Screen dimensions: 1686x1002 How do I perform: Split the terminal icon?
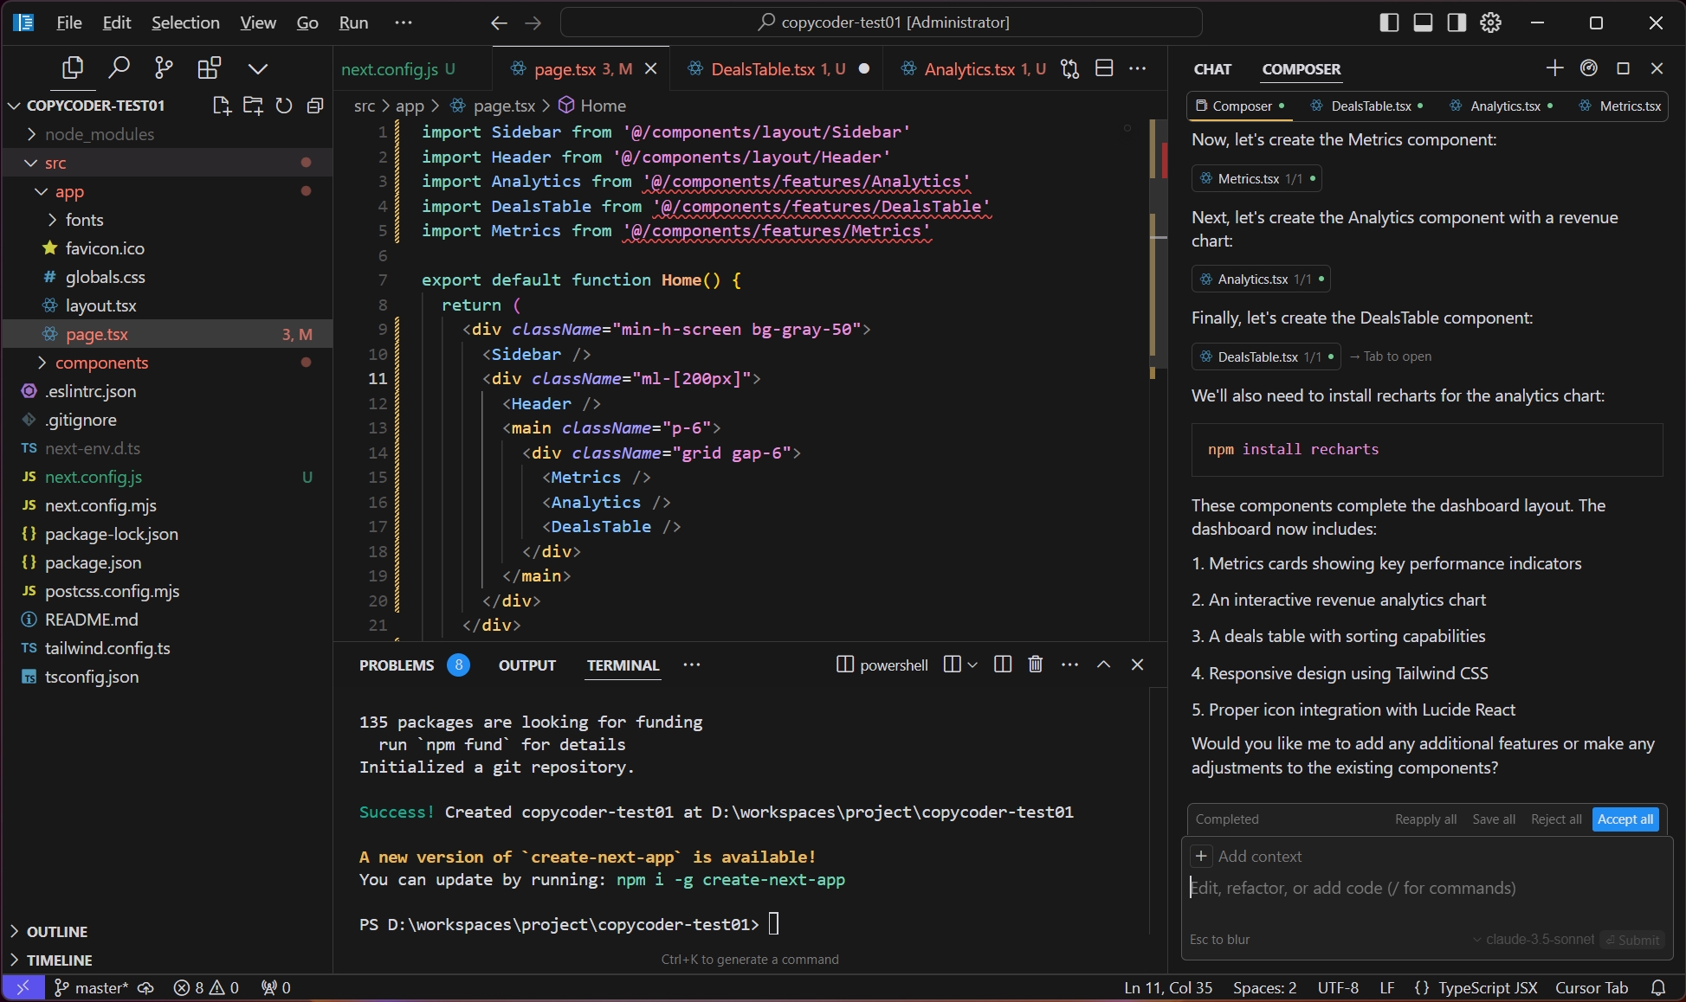pyautogui.click(x=1004, y=665)
